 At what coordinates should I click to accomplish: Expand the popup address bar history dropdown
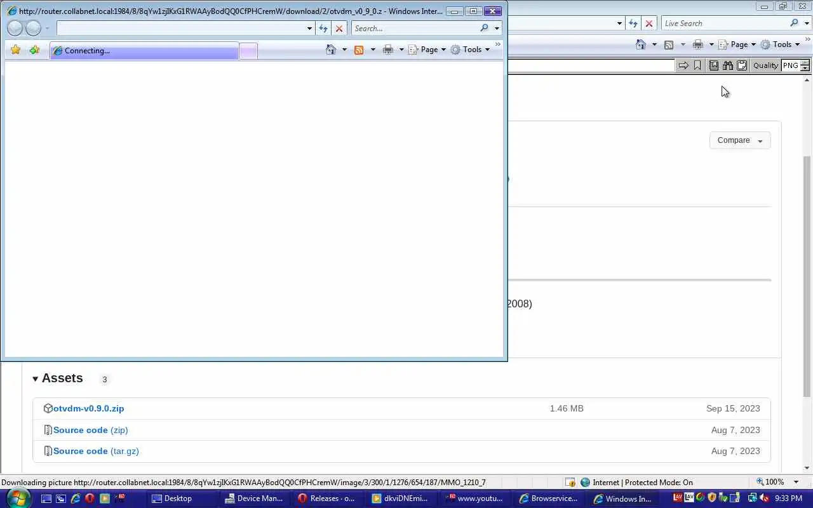[309, 28]
